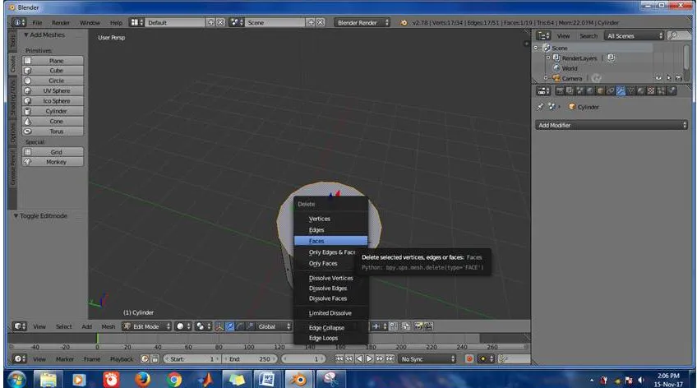Toggle the translate manipulator arrow icon

pyautogui.click(x=230, y=326)
